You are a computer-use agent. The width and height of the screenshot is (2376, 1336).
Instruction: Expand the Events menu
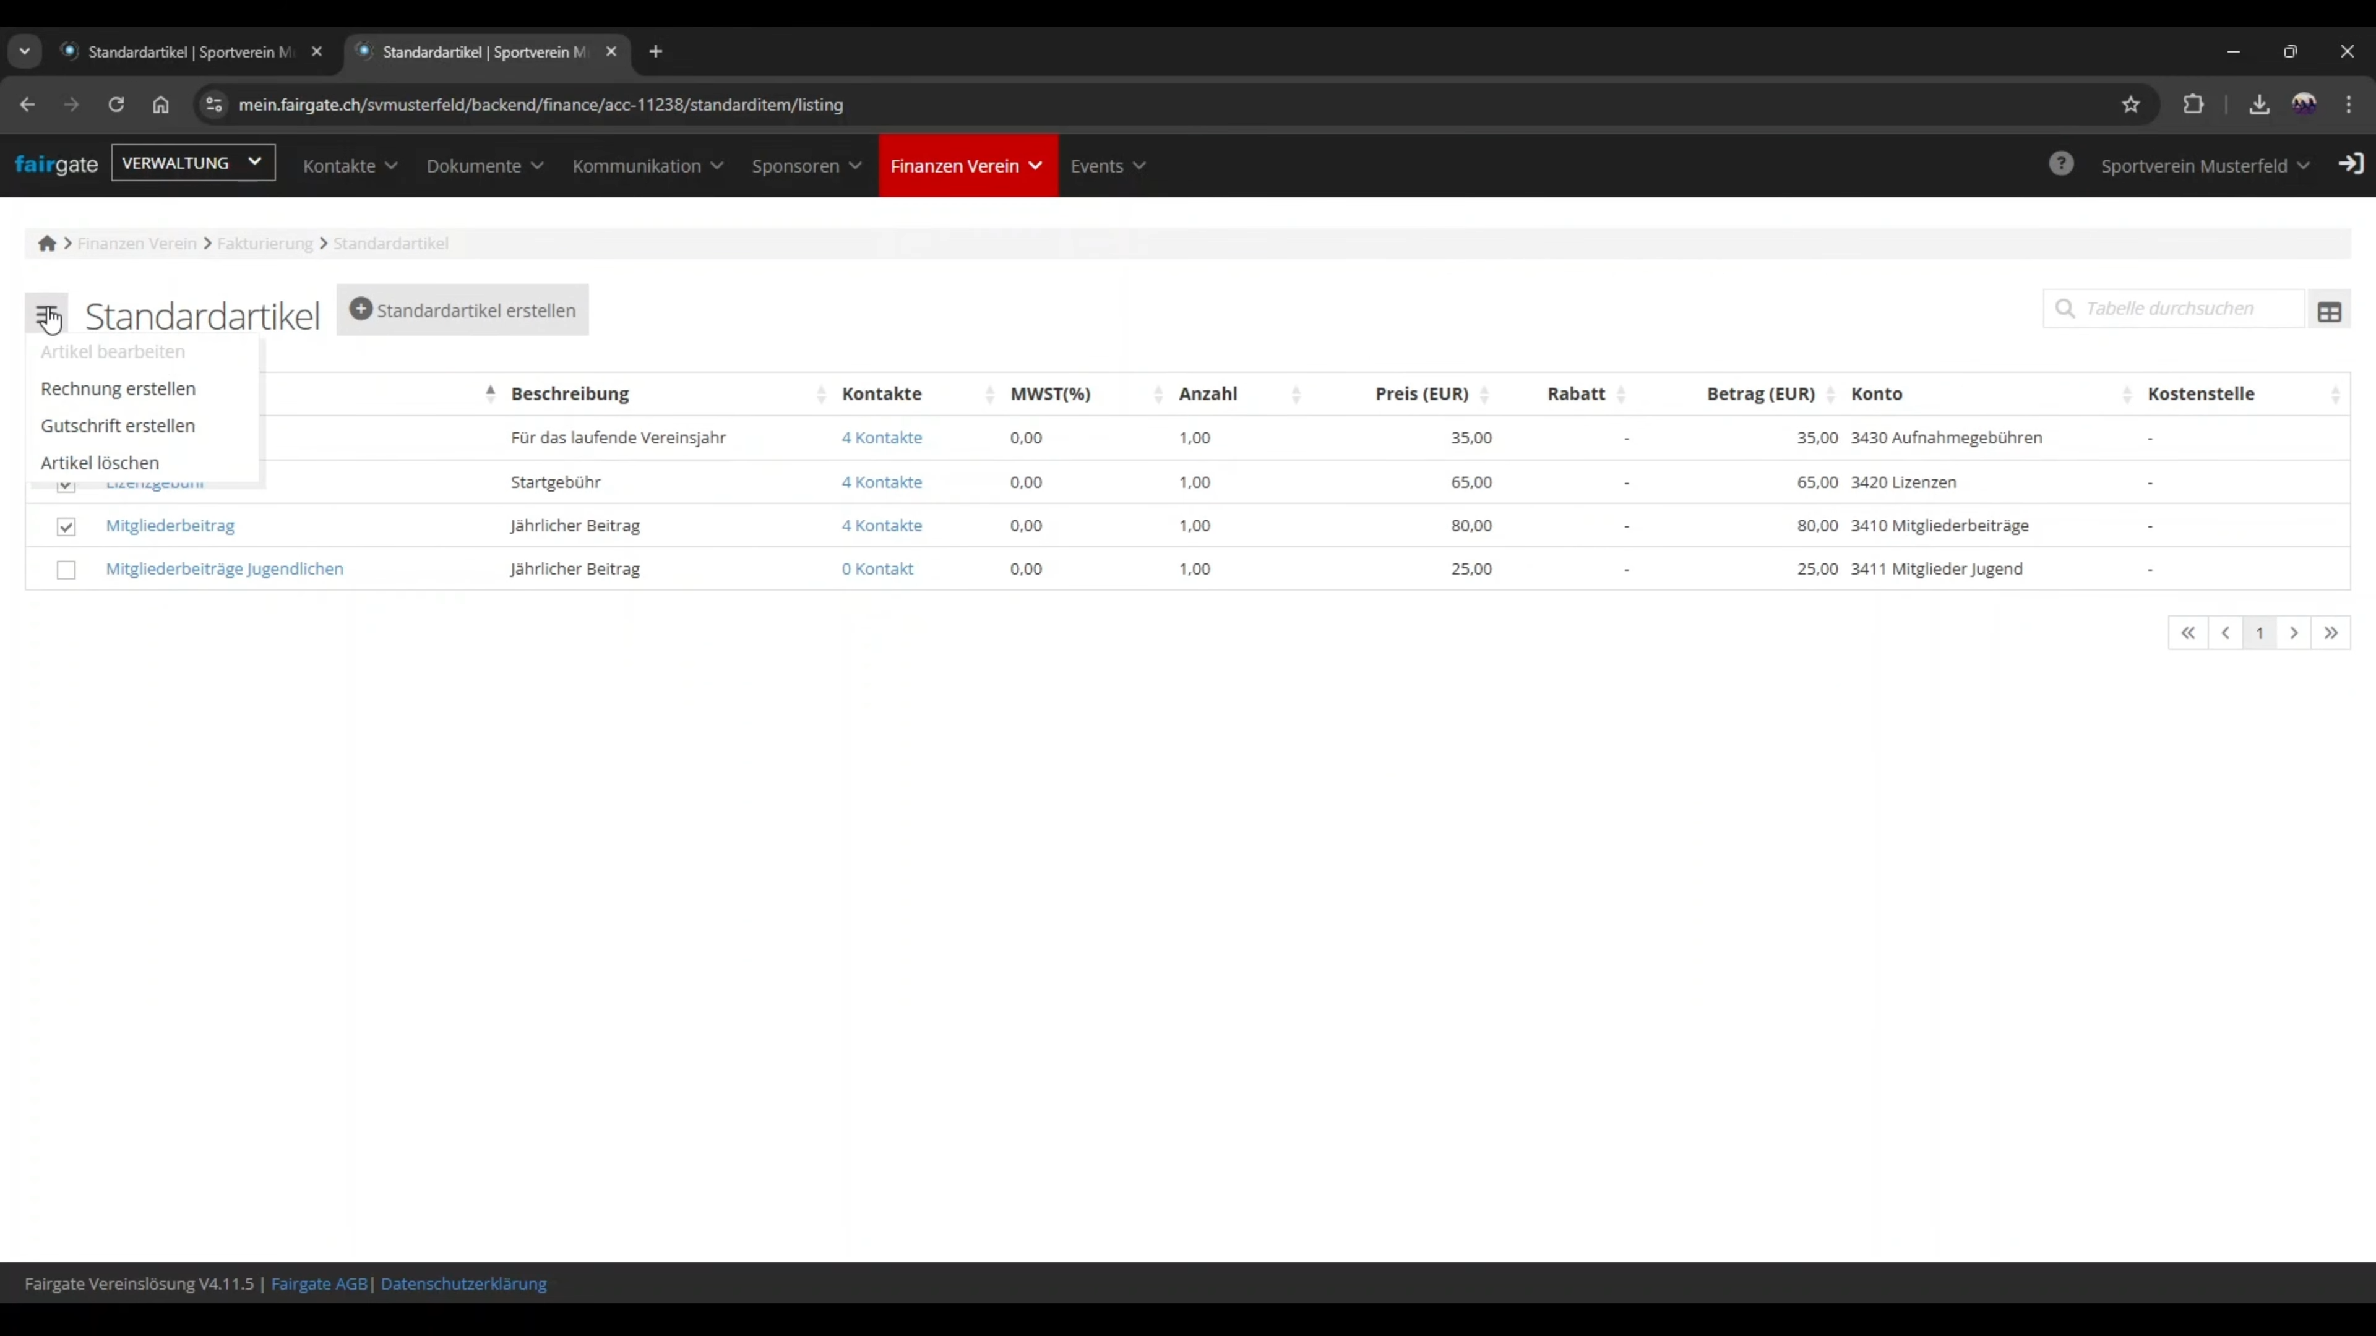pyautogui.click(x=1108, y=166)
